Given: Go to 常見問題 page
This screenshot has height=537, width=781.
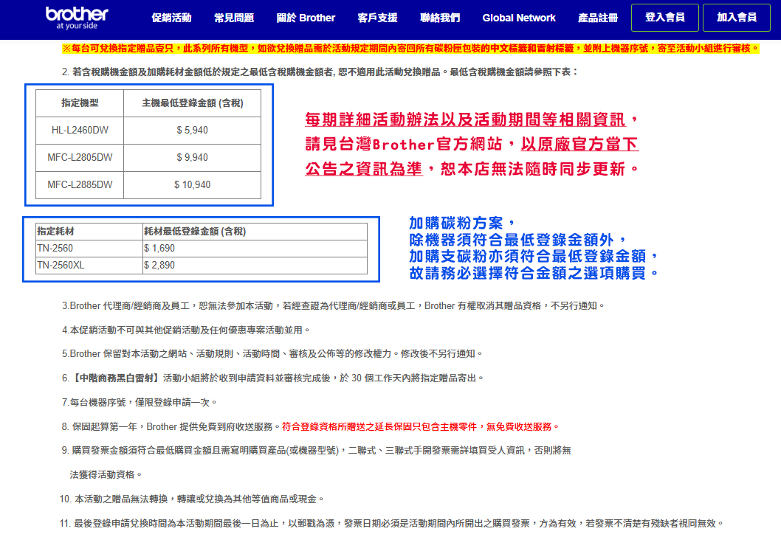Looking at the screenshot, I should (x=233, y=18).
